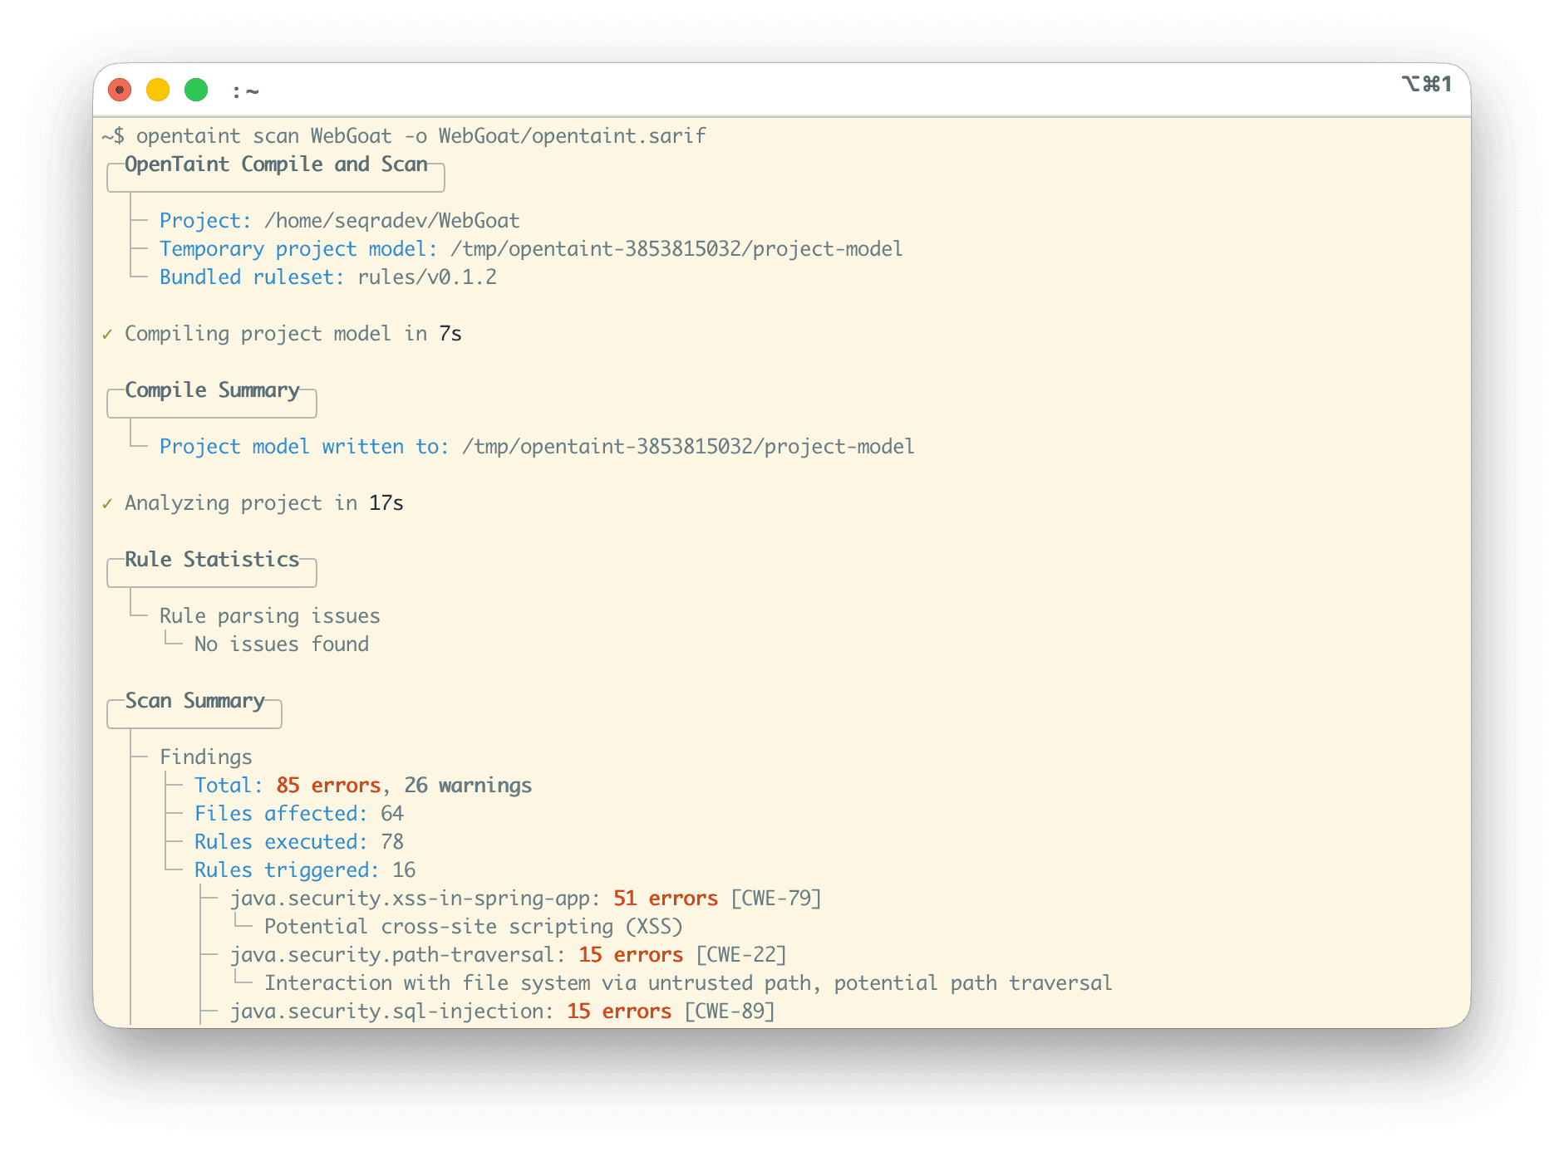Click rule java.security.path-traversal
The width and height of the screenshot is (1564, 1151).
[398, 955]
